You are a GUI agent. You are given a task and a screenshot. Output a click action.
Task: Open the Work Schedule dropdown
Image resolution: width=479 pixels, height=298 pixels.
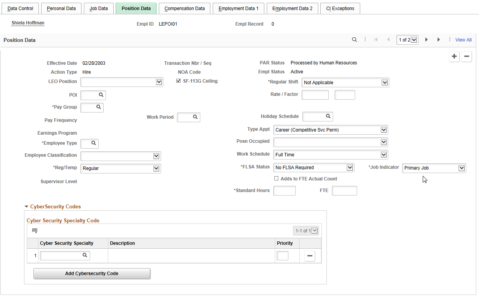tap(331, 154)
